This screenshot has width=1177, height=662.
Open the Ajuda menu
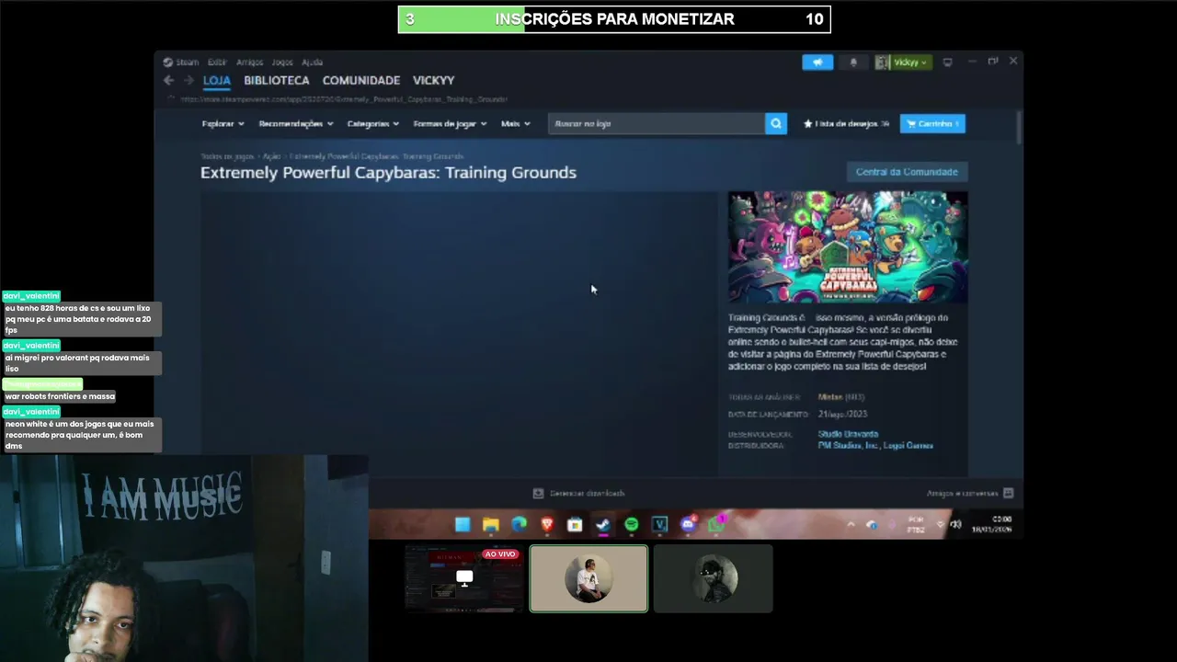point(312,62)
